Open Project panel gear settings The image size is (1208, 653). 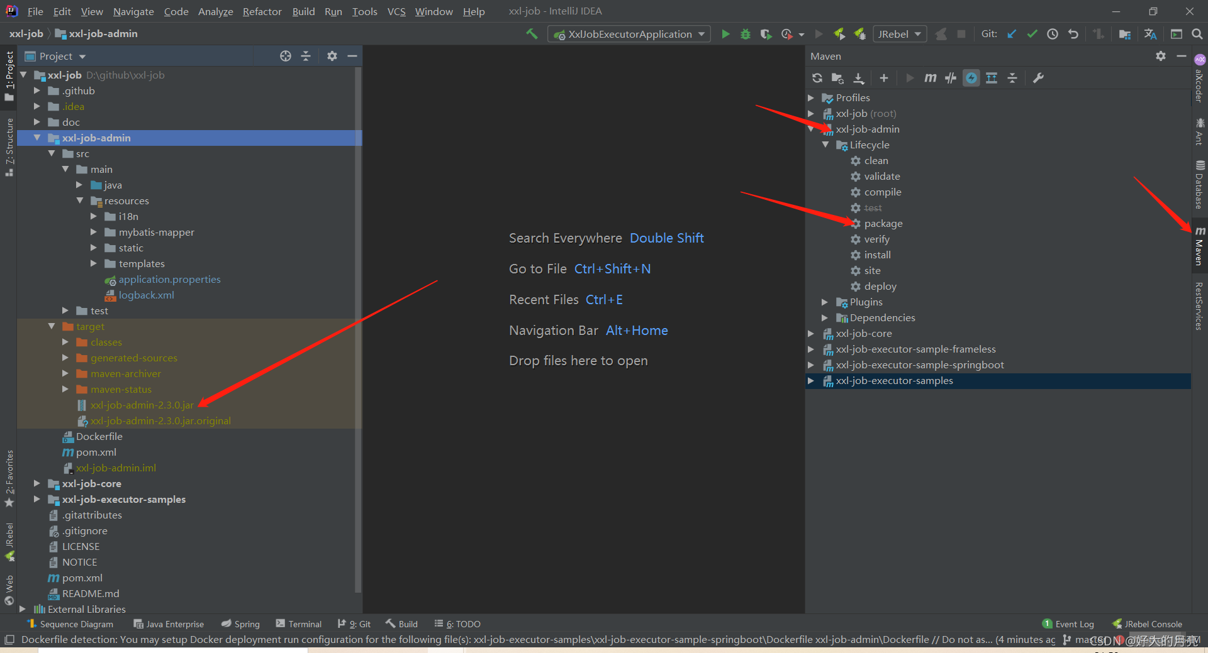coord(332,56)
